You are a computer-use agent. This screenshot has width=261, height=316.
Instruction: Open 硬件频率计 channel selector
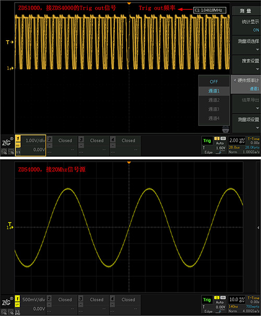click(246, 84)
